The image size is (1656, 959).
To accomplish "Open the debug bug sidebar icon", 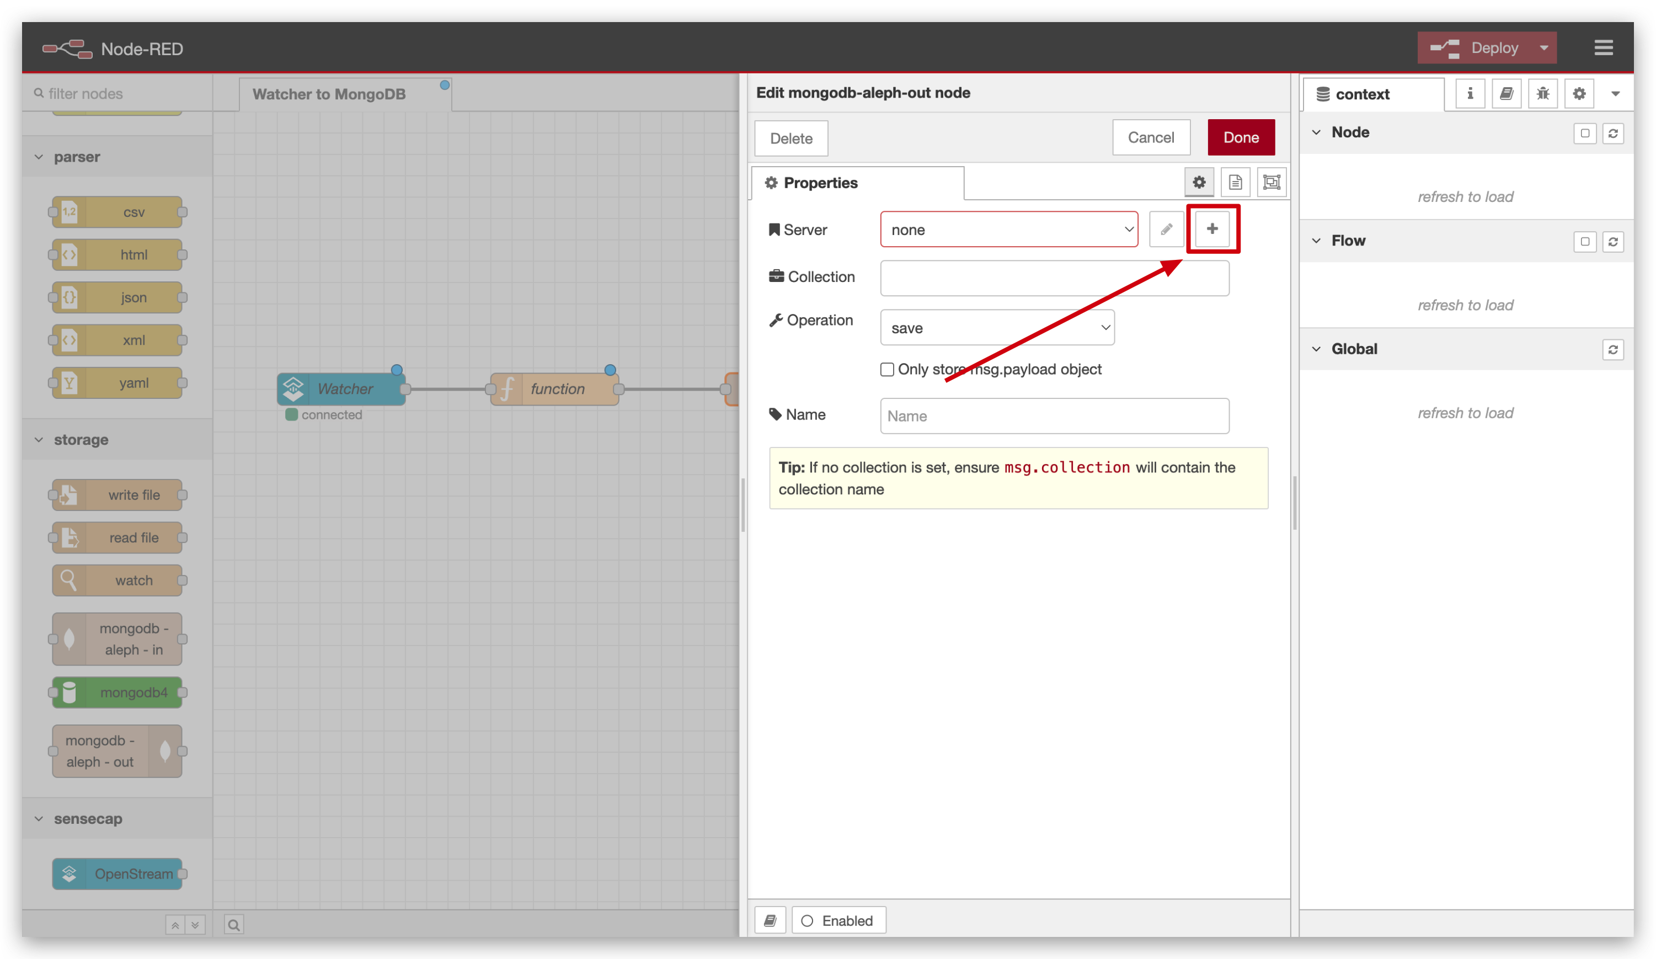I will pos(1542,94).
